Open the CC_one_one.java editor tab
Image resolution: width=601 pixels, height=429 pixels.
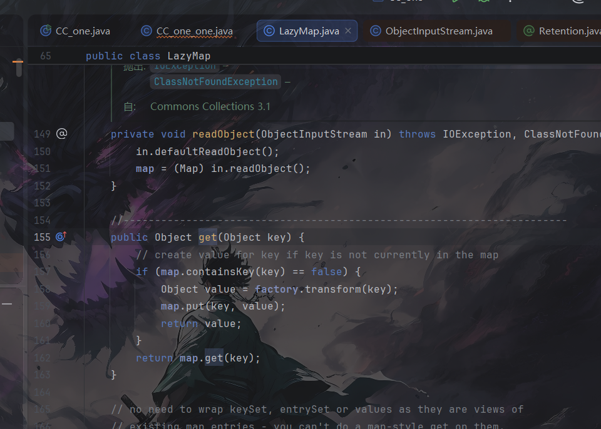click(x=187, y=31)
